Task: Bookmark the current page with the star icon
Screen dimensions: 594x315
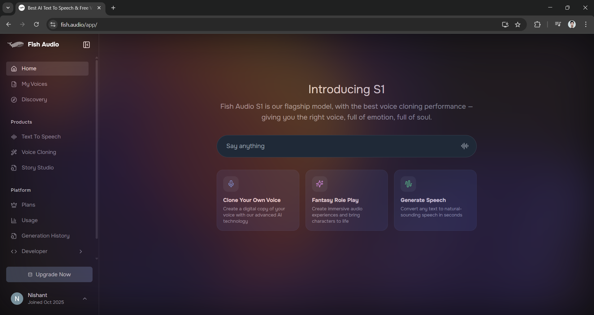Action: [518, 24]
